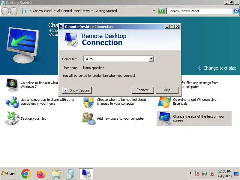This screenshot has width=240, height=180.
Task: Select Change the size of the text item
Action: pyautogui.click(x=194, y=118)
